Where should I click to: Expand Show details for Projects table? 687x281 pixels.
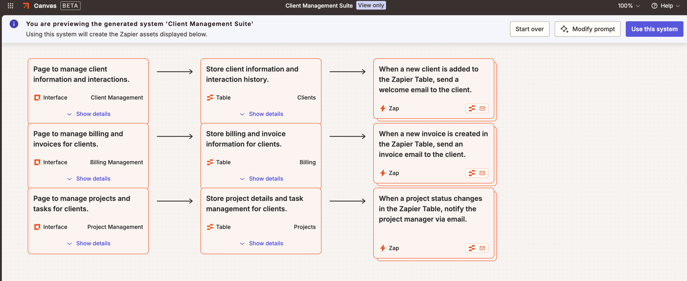[261, 243]
